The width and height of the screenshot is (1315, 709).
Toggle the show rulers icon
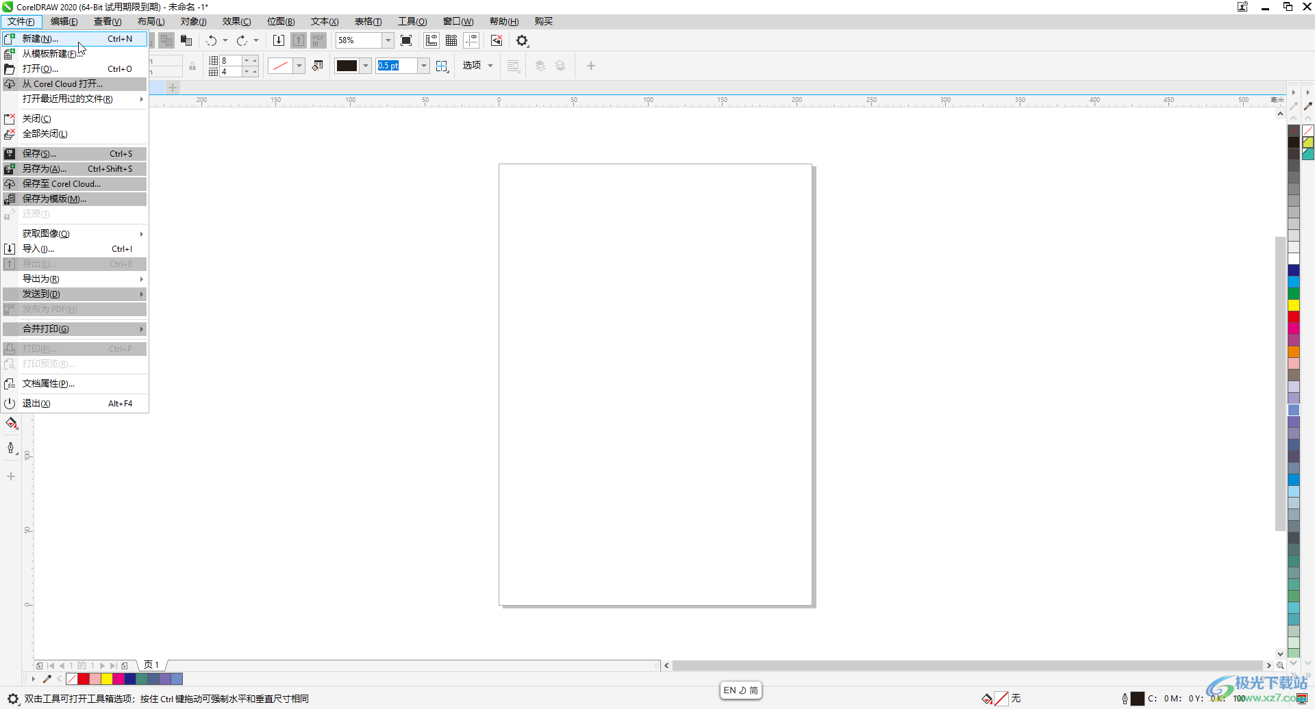coord(431,40)
